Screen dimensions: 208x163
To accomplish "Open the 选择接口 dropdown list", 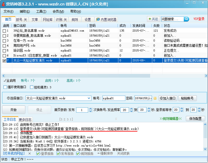I will pos(89,98).
